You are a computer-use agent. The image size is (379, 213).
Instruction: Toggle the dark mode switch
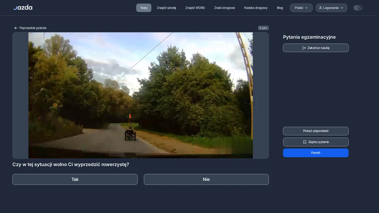click(358, 8)
